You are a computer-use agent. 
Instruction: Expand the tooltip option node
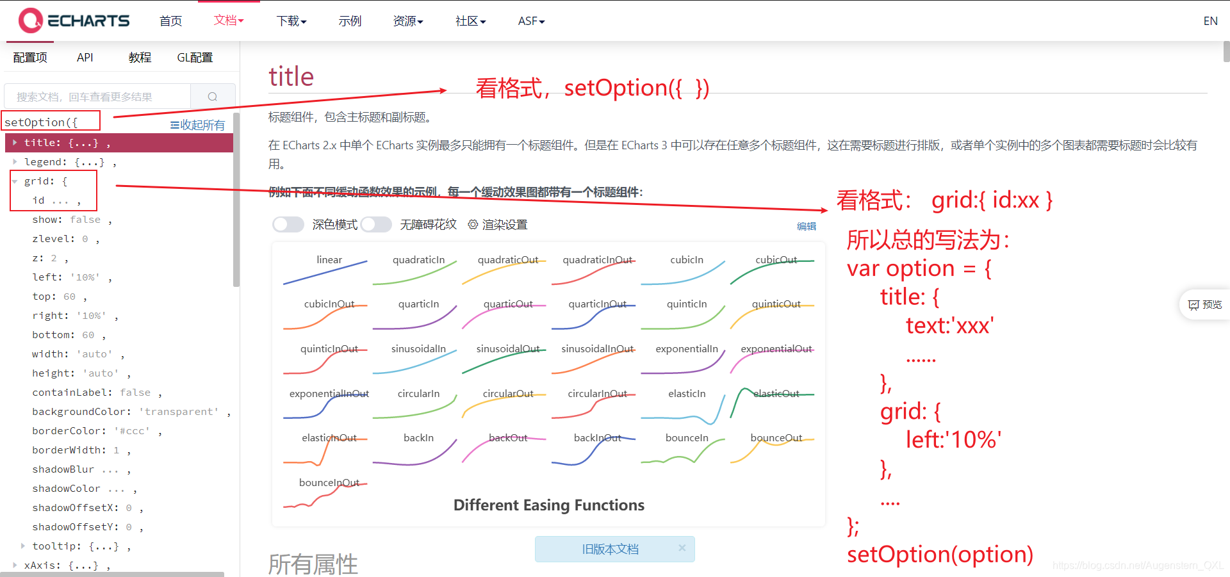coord(23,546)
